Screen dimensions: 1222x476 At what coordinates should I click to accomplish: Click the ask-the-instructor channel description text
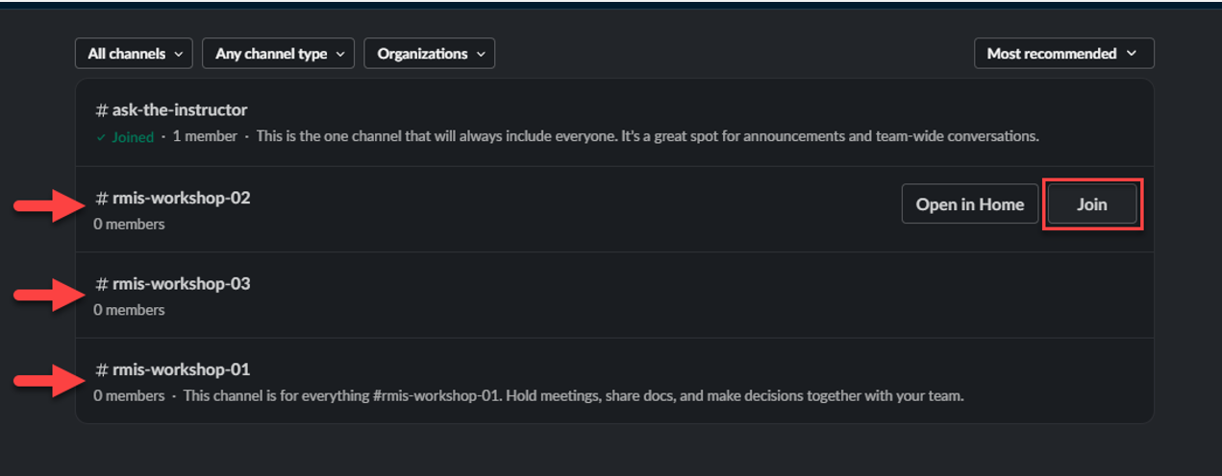tap(647, 136)
